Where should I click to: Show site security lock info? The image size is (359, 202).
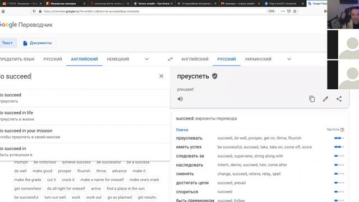coord(40,11)
